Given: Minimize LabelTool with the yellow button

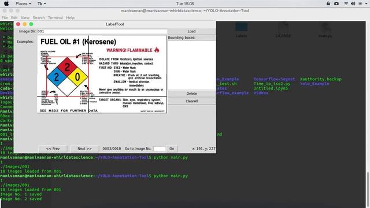Looking at the screenshot, I should tap(24, 24).
